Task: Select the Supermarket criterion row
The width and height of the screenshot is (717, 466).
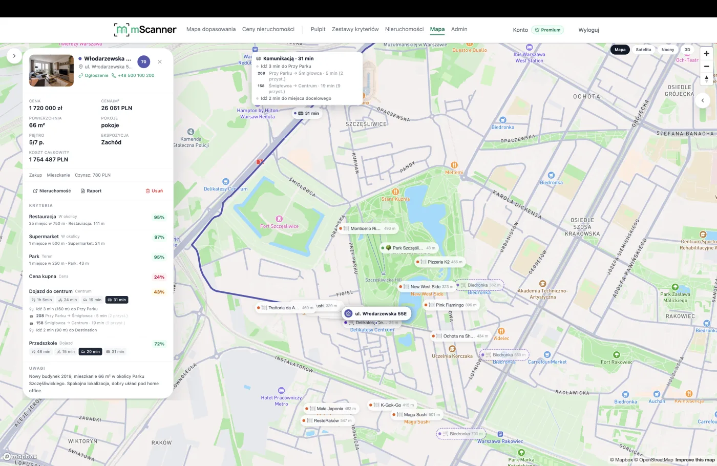Action: pyautogui.click(x=97, y=240)
